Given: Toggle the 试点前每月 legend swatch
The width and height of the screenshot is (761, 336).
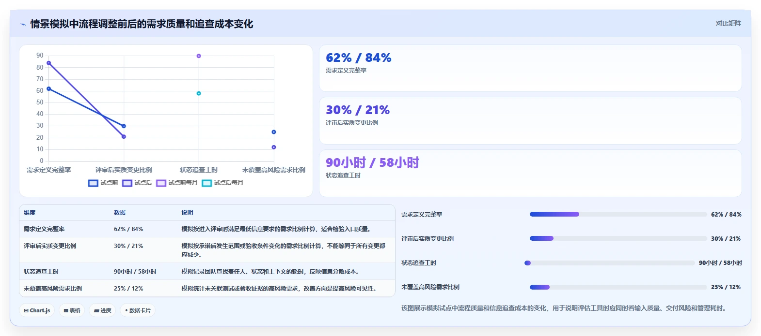Looking at the screenshot, I should 161,183.
